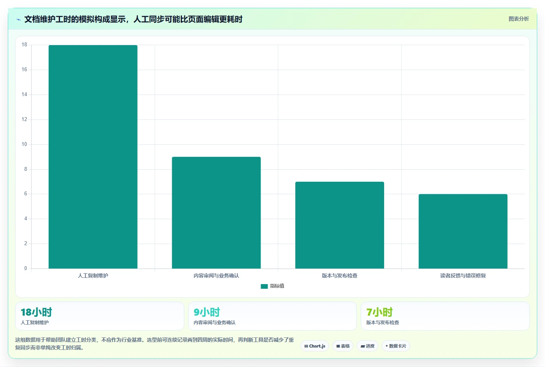
Task: Click the y-axis tick label 10
Action: click(x=25, y=144)
